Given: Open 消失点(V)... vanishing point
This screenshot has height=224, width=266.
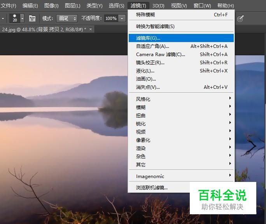Looking at the screenshot, I should tap(181, 87).
